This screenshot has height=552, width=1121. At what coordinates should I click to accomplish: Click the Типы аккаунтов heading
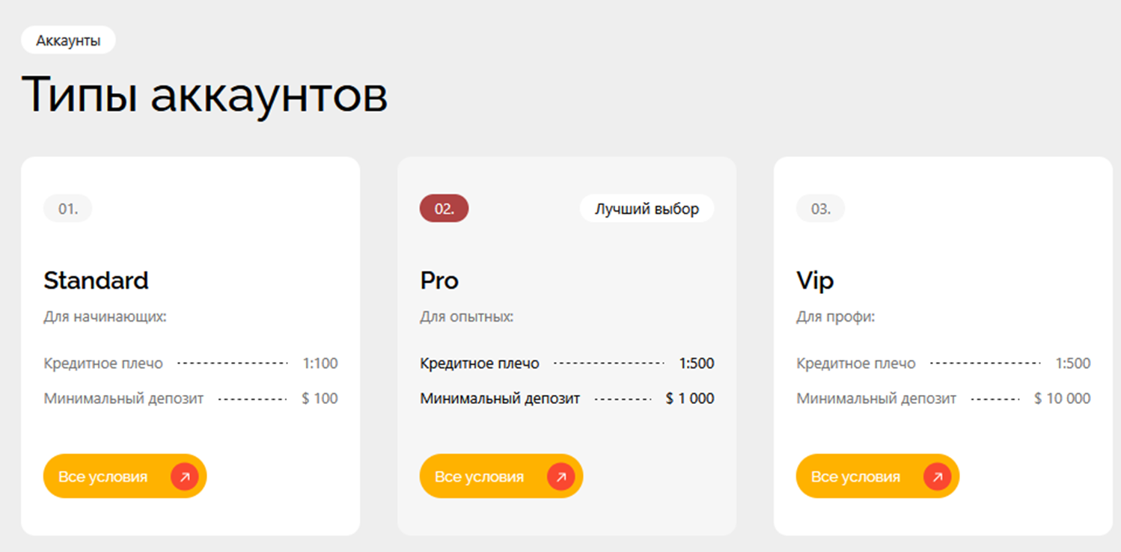204,96
